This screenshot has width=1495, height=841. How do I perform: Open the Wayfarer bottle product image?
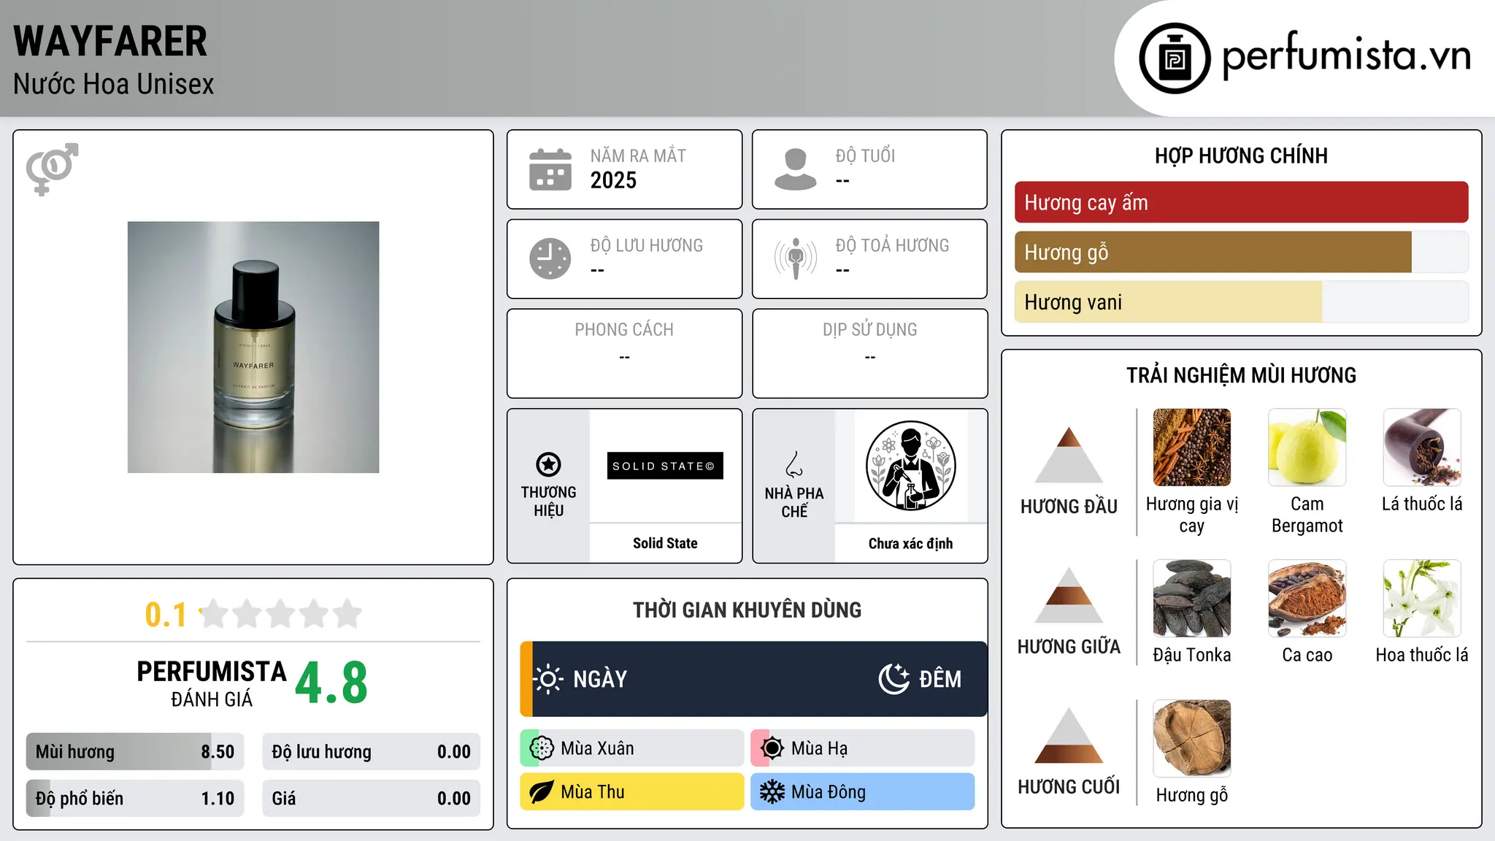[253, 347]
